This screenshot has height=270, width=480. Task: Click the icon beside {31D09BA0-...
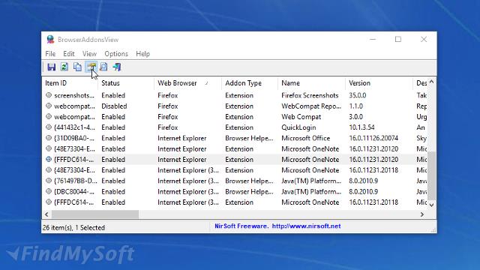pyautogui.click(x=49, y=138)
